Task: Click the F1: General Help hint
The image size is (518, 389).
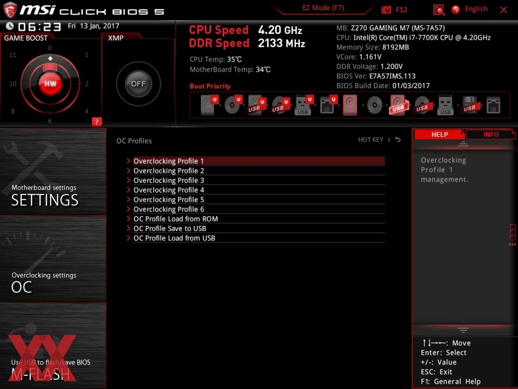Action: [451, 381]
